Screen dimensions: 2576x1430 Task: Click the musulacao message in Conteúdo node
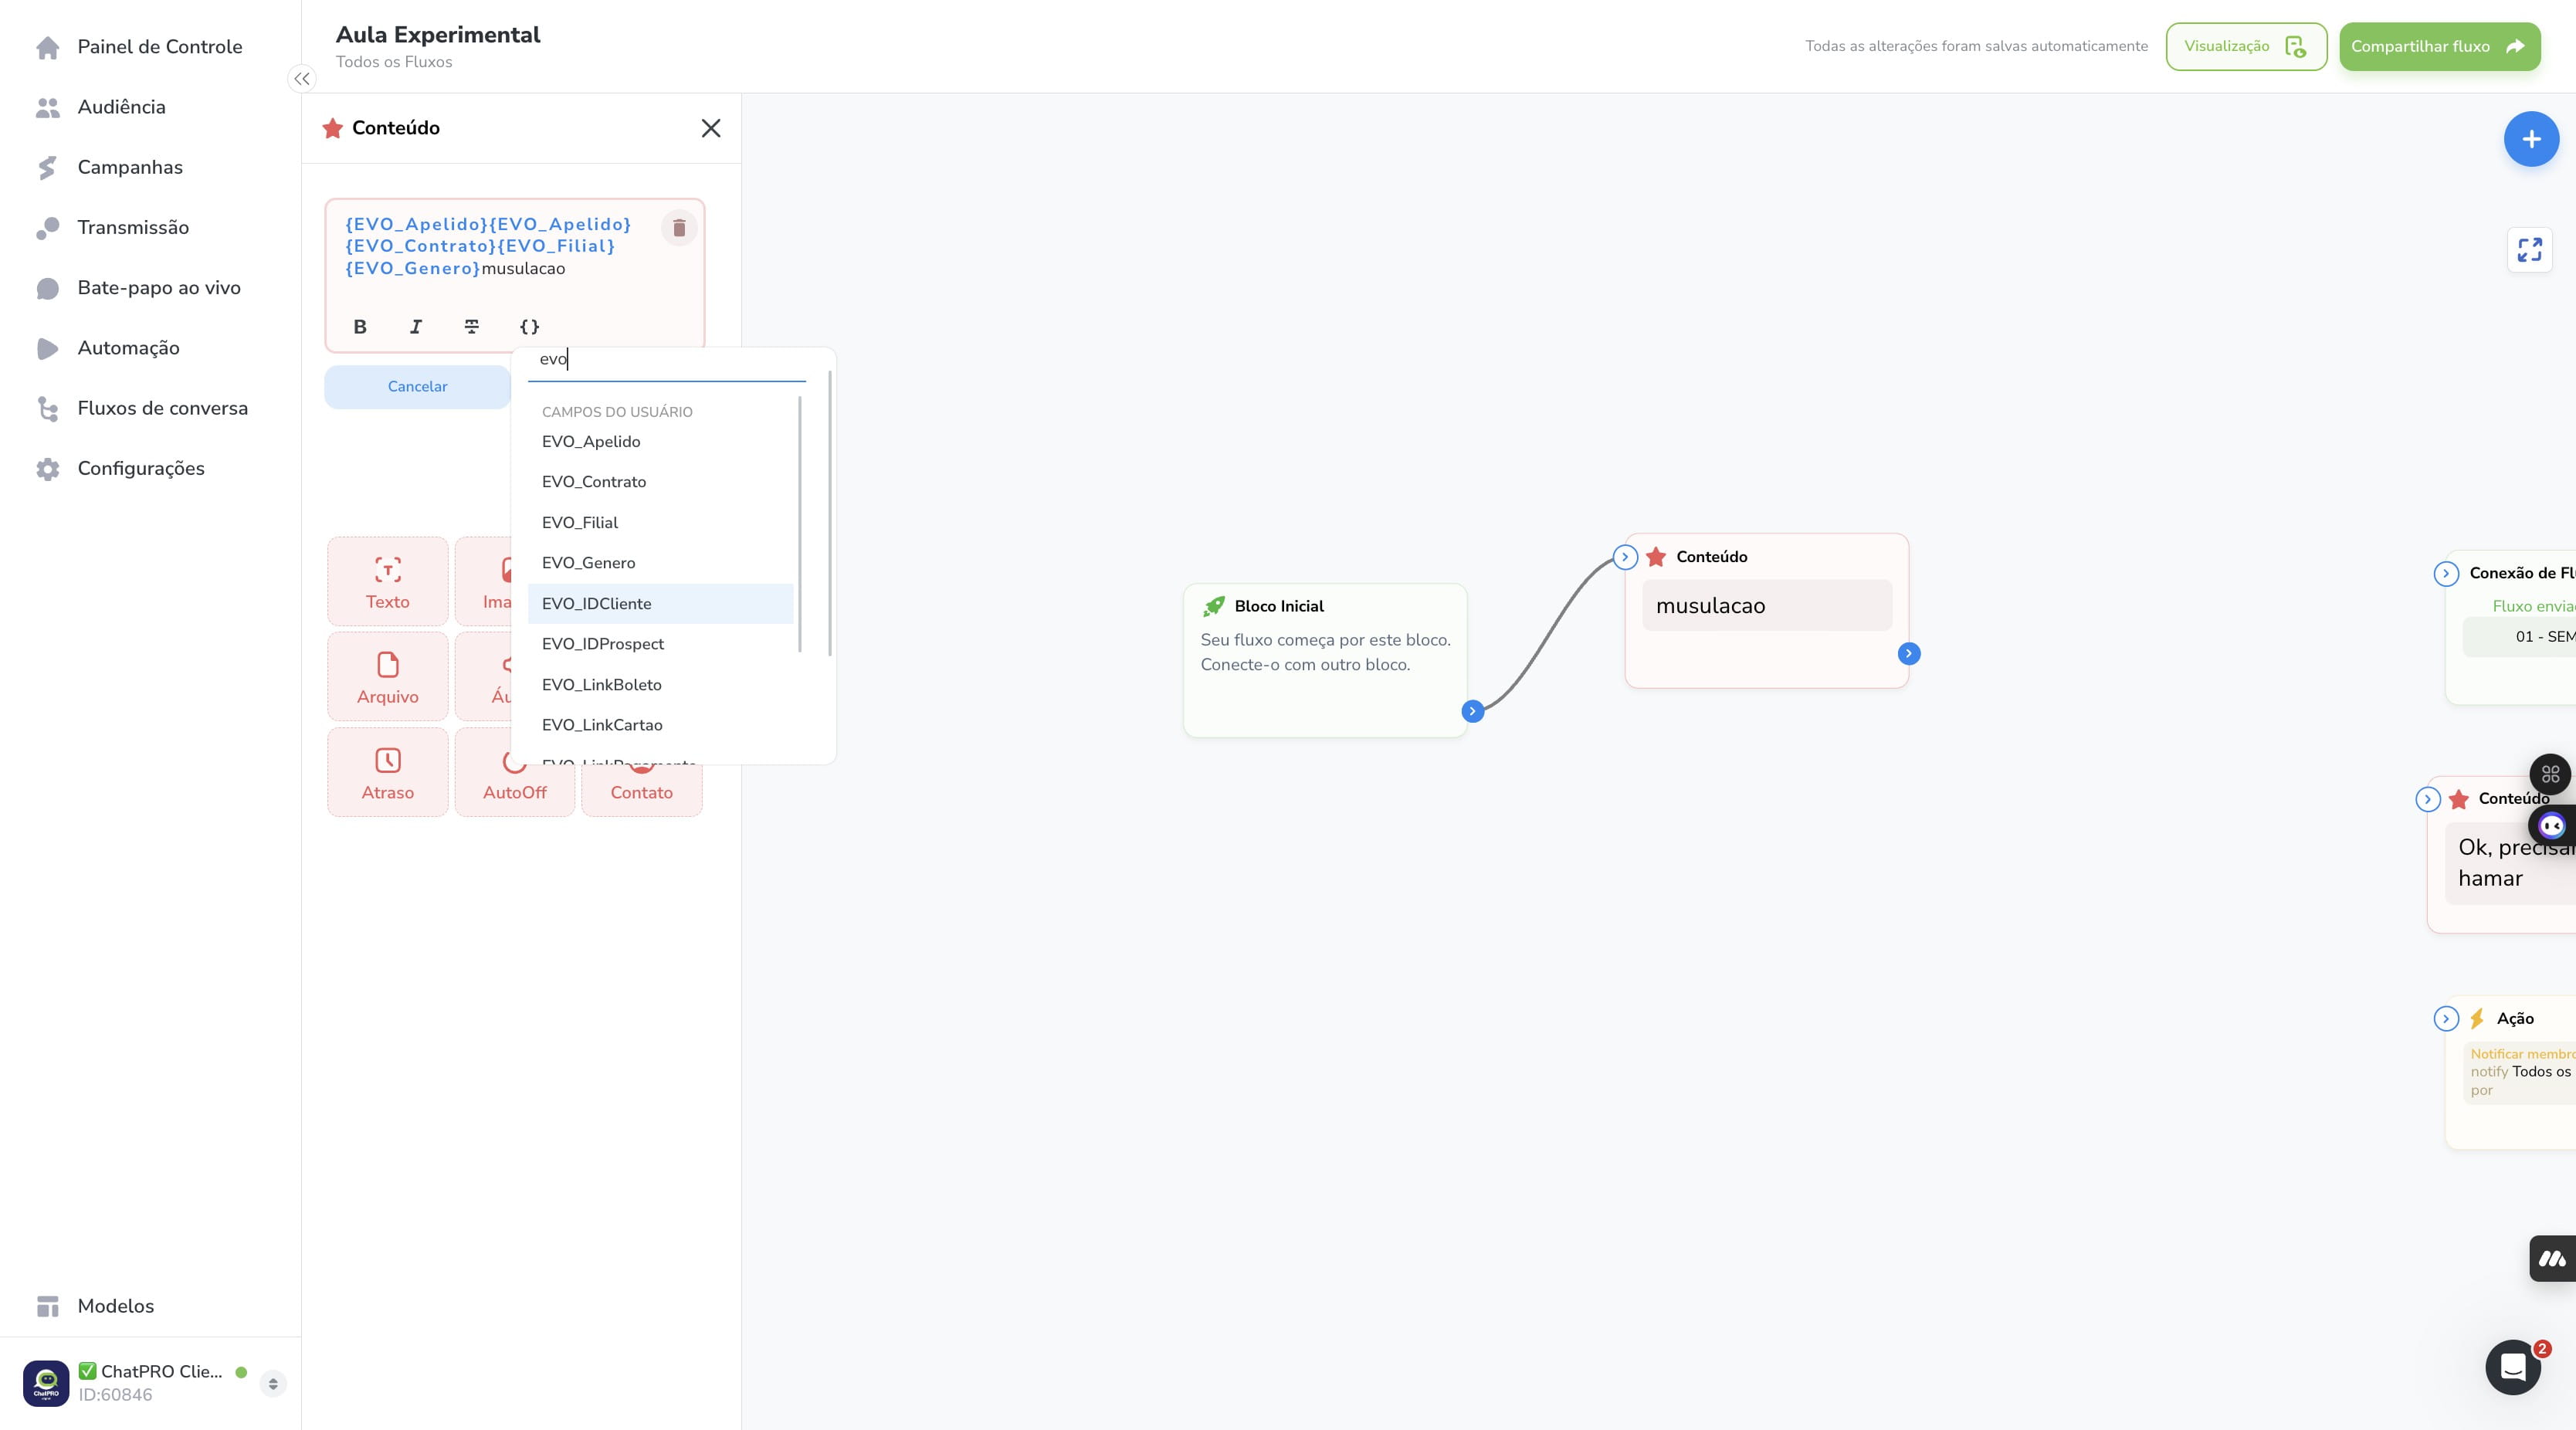(1767, 606)
